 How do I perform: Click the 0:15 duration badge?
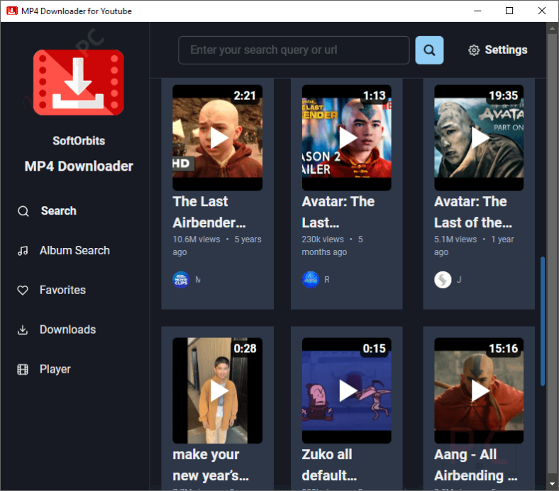click(x=375, y=349)
